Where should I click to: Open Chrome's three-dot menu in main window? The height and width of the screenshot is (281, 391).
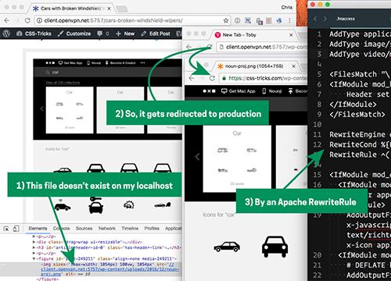[289, 20]
